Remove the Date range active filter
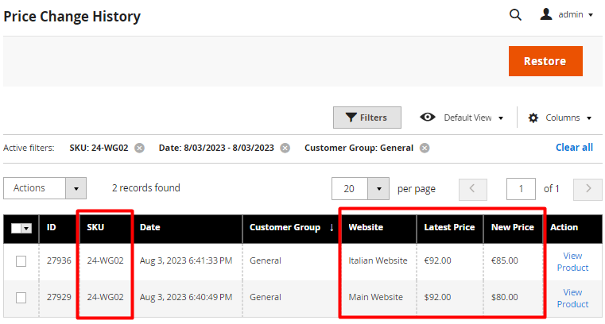Screen dimensions: 605x324 285,148
